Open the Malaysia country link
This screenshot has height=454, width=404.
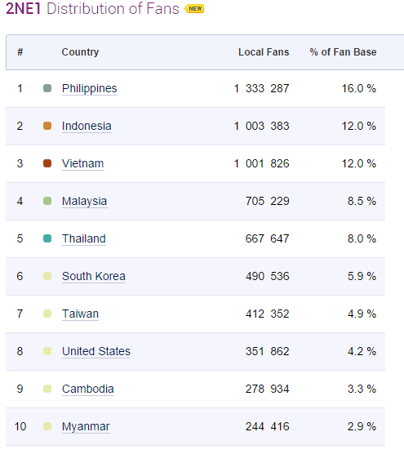[85, 201]
